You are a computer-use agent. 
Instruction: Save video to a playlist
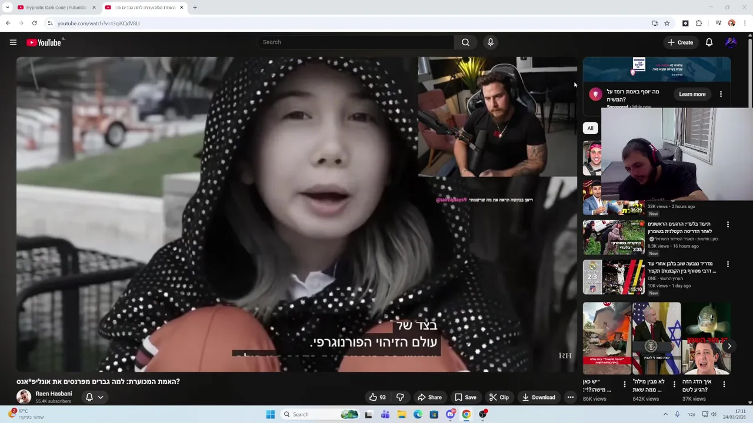465,397
